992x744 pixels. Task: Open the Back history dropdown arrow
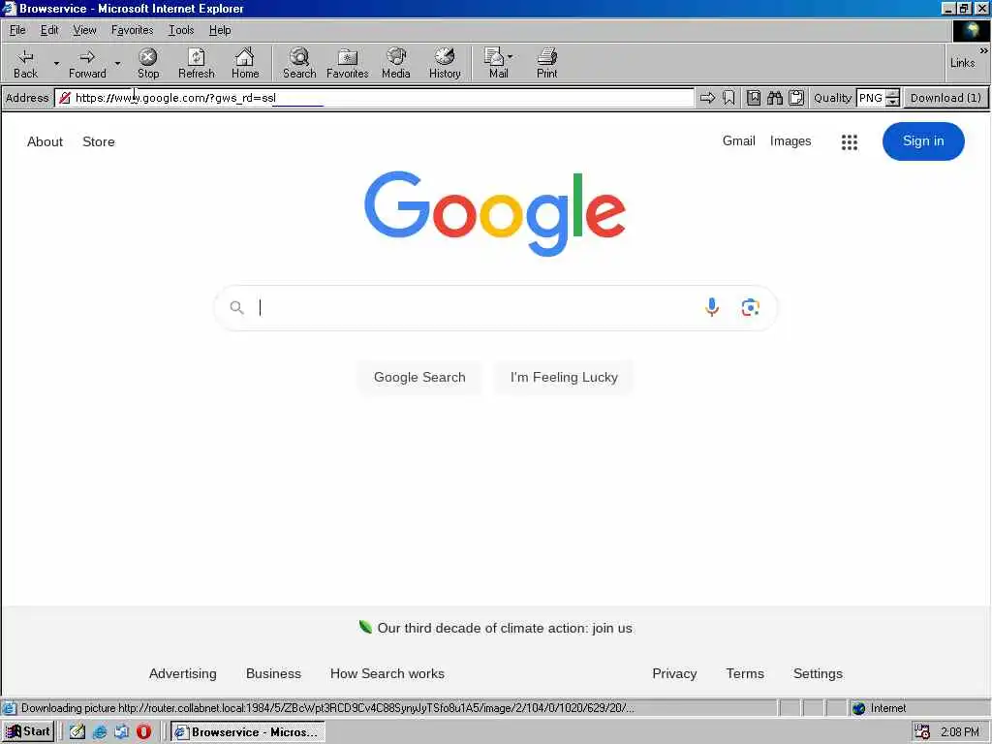tap(55, 63)
